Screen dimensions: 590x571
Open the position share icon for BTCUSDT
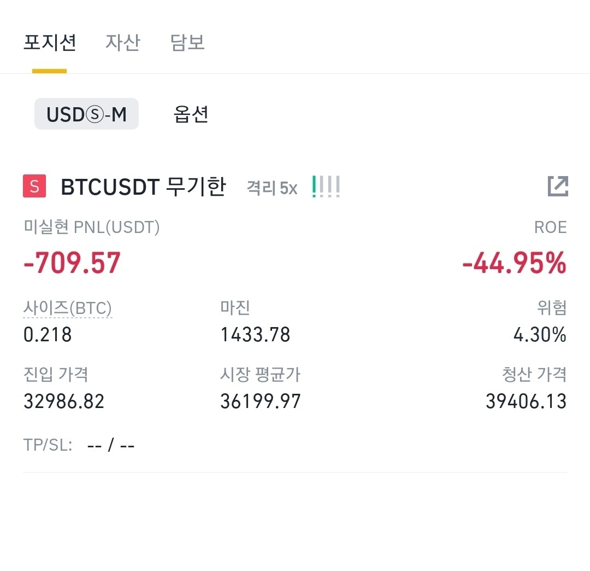tap(558, 187)
